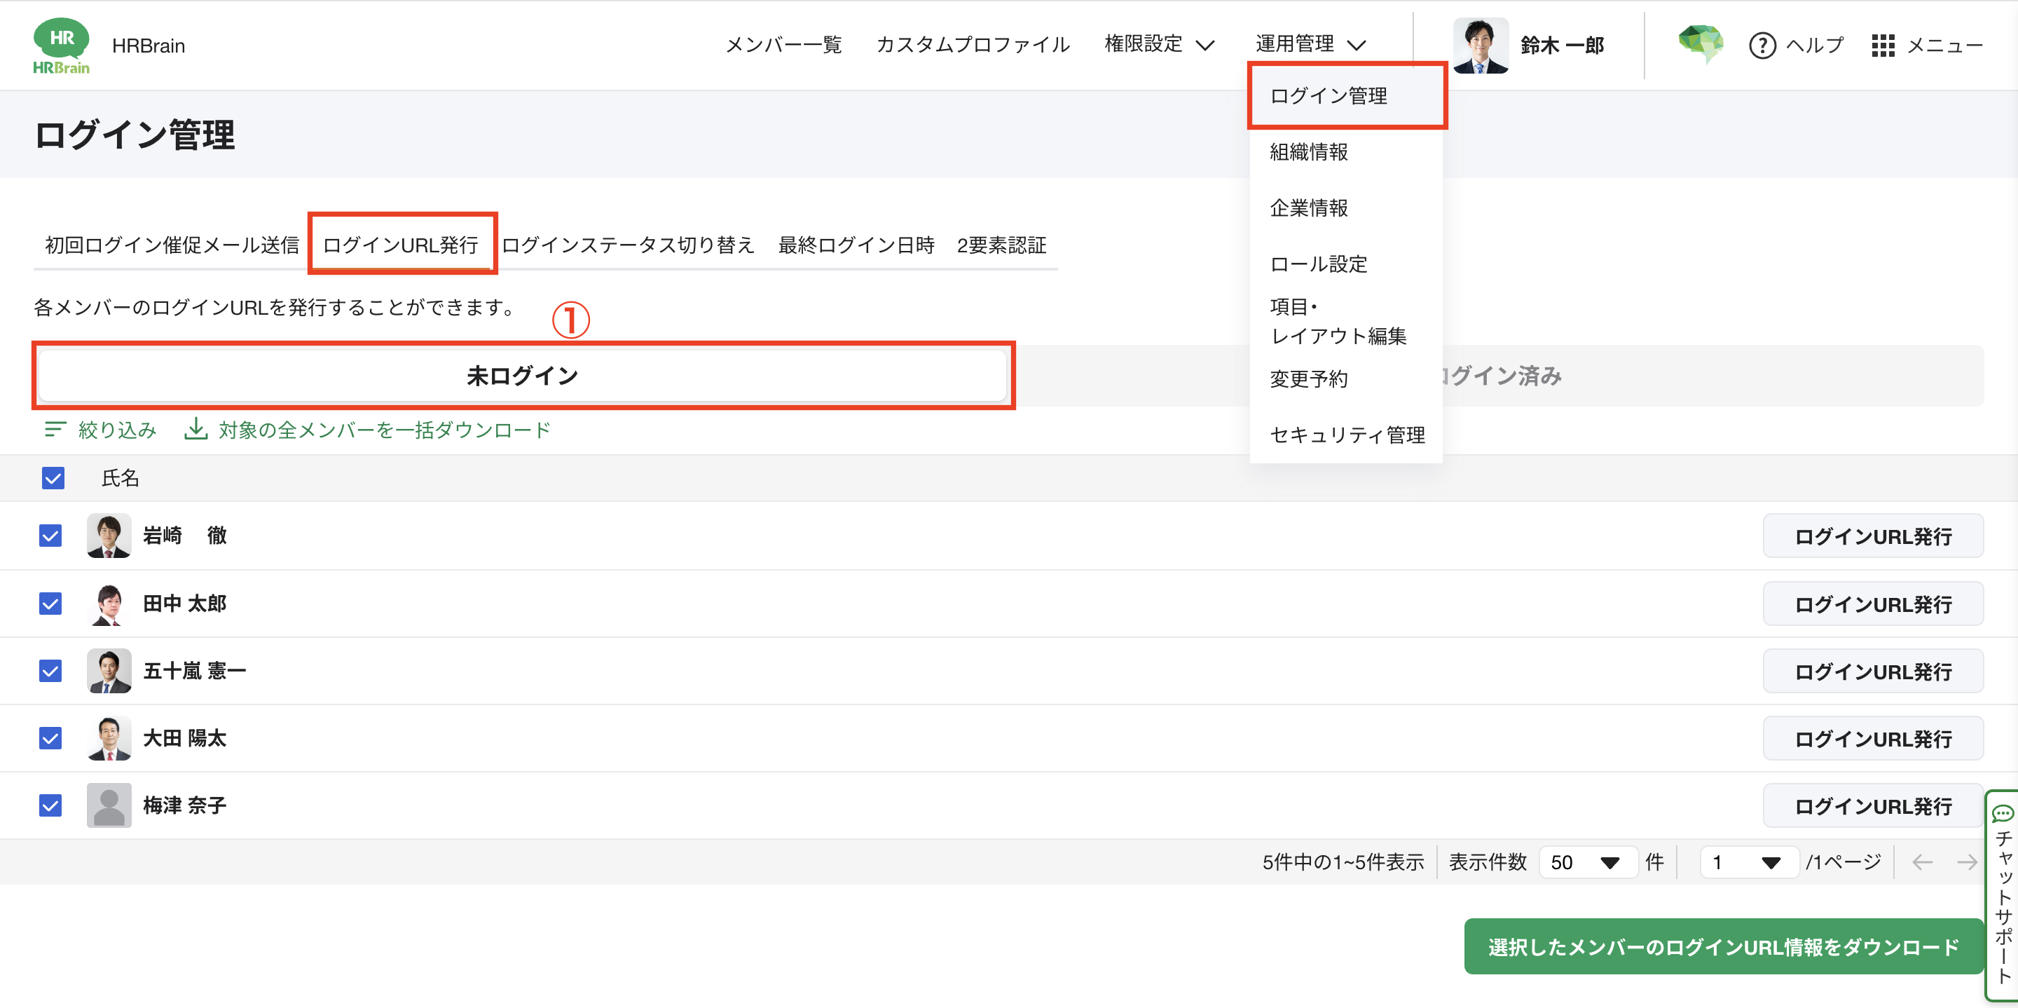
Task: Go to next page arrow
Action: click(x=1967, y=862)
